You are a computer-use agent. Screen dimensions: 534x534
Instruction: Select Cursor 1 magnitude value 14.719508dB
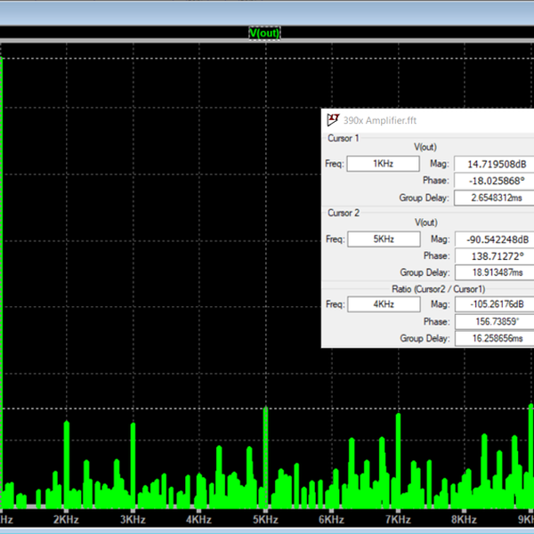point(493,164)
